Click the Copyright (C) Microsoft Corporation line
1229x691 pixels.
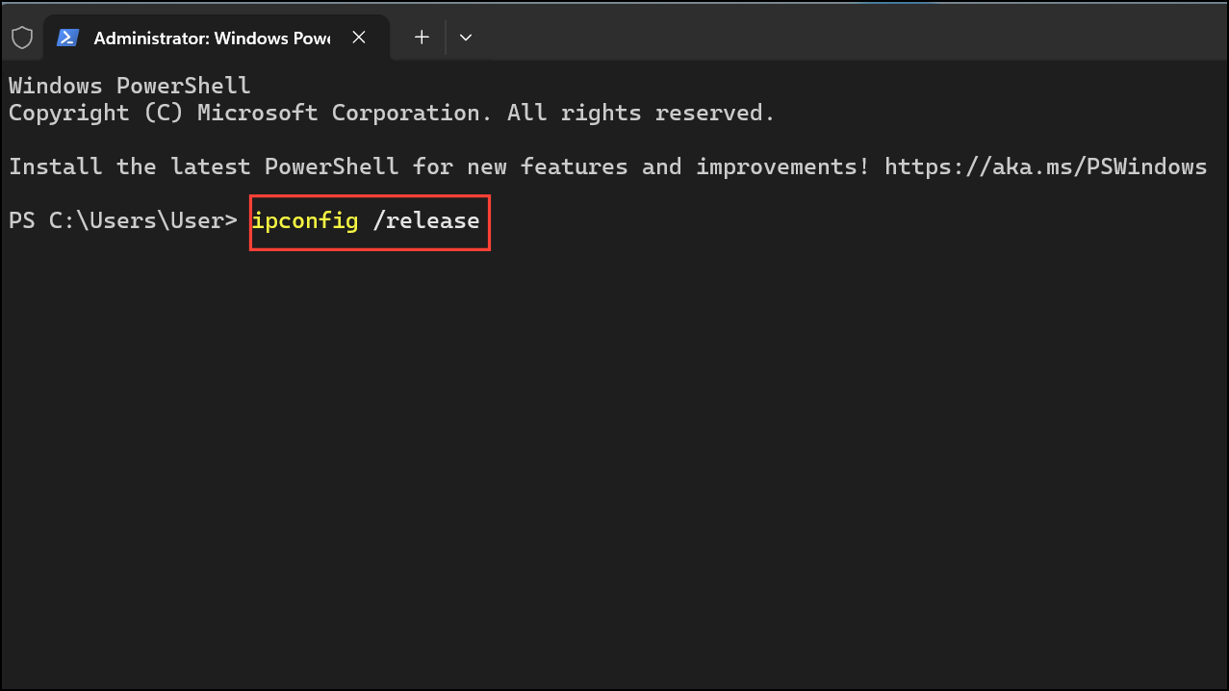click(392, 113)
